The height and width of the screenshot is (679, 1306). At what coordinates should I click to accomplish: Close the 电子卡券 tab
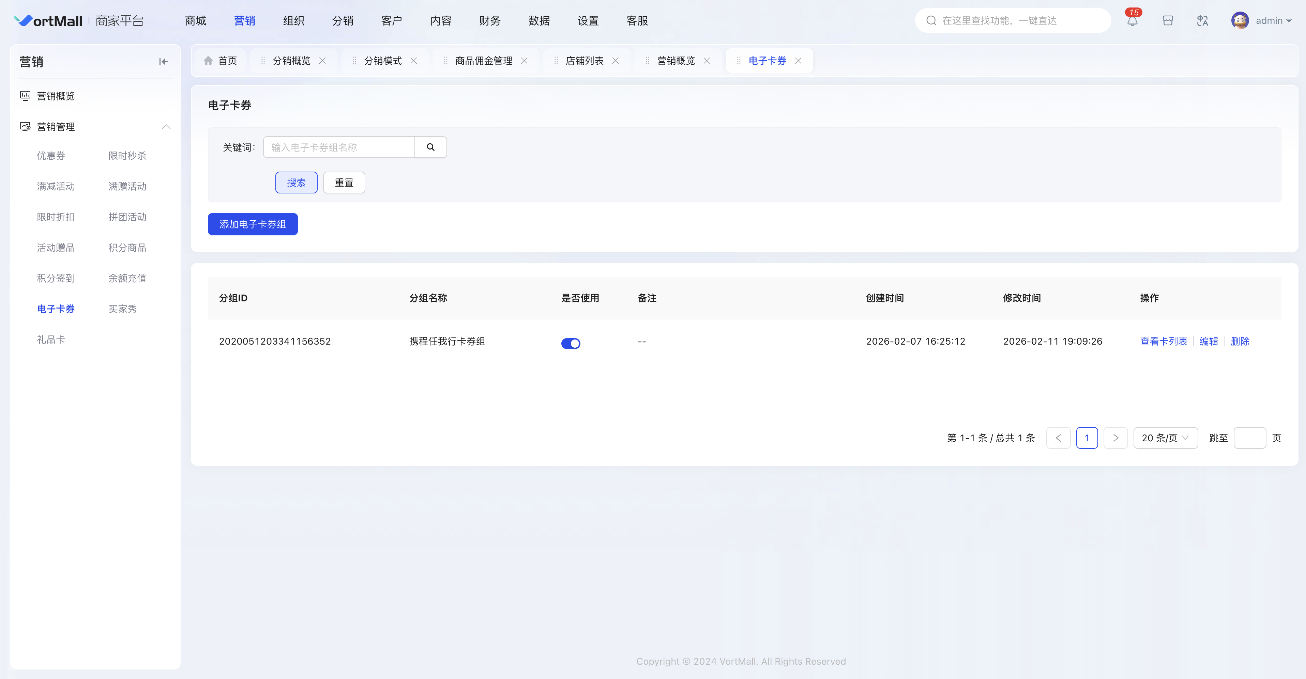pos(798,61)
